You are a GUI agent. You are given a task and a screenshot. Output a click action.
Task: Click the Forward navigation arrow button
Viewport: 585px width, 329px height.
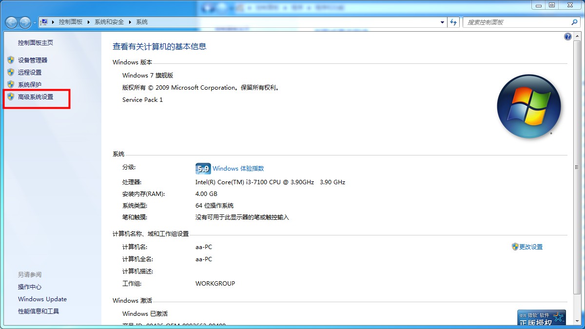pyautogui.click(x=25, y=22)
